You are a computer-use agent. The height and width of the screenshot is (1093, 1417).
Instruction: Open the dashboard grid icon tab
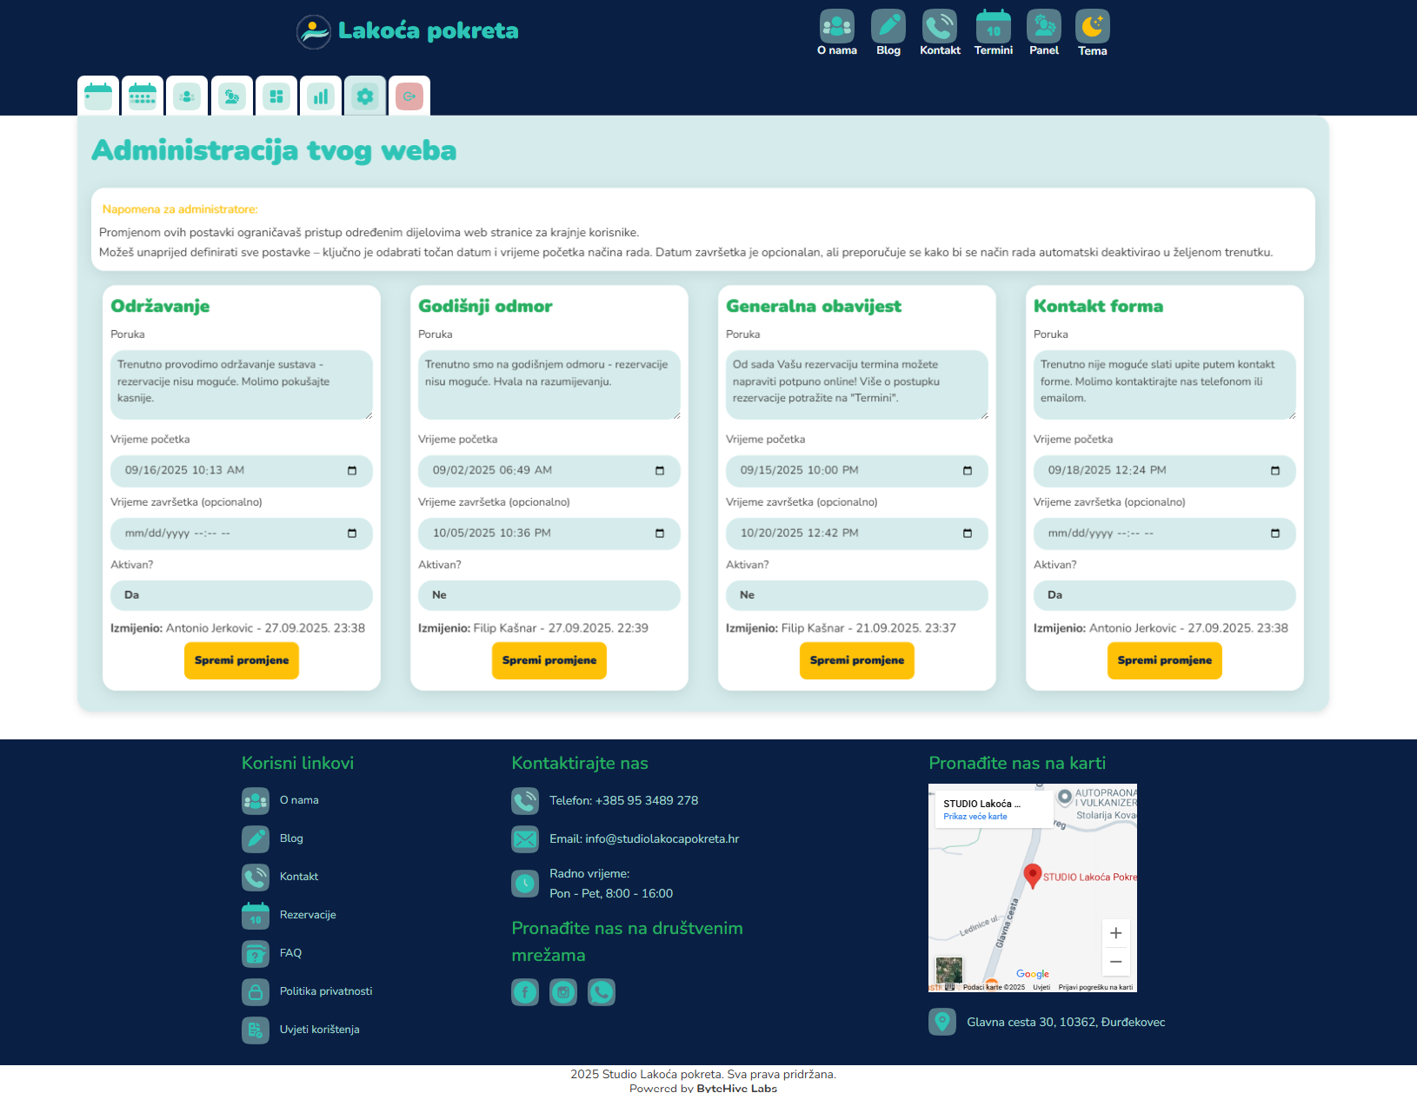(276, 96)
